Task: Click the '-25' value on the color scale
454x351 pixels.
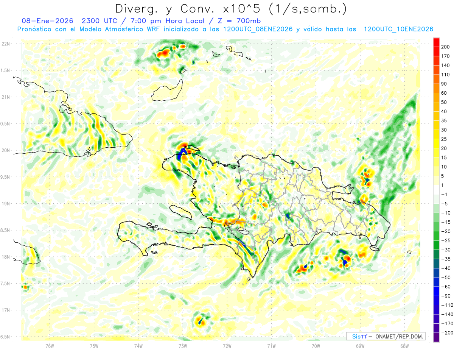Action: [445, 240]
